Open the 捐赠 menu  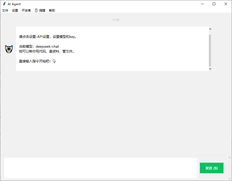tap(42, 10)
